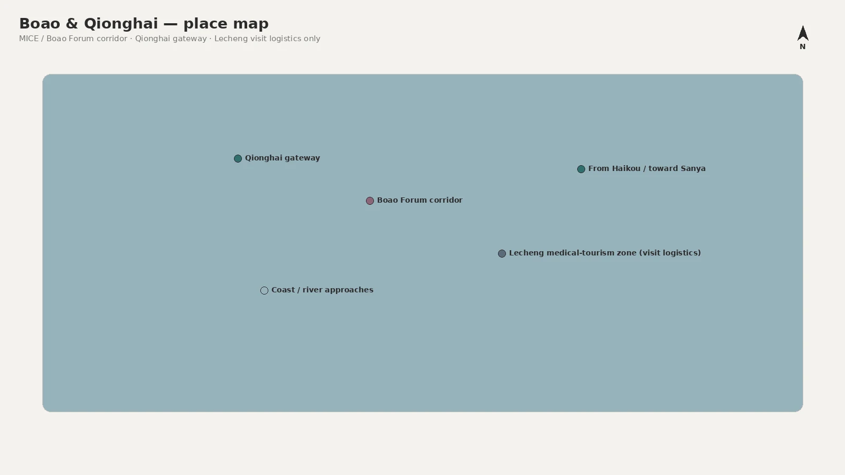Click the 'From Haikou / toward Sanya' label

coord(647,168)
